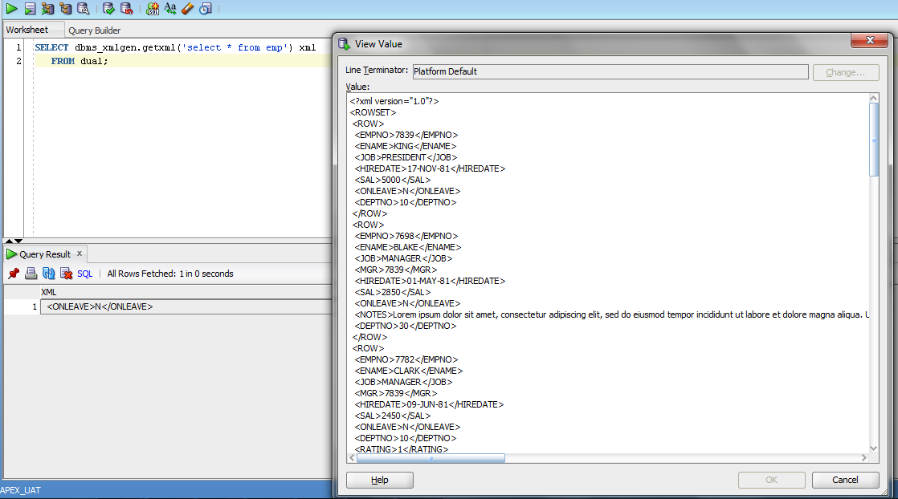The width and height of the screenshot is (898, 499).
Task: Clear the worksheet with the eraser icon
Action: pyautogui.click(x=187, y=9)
